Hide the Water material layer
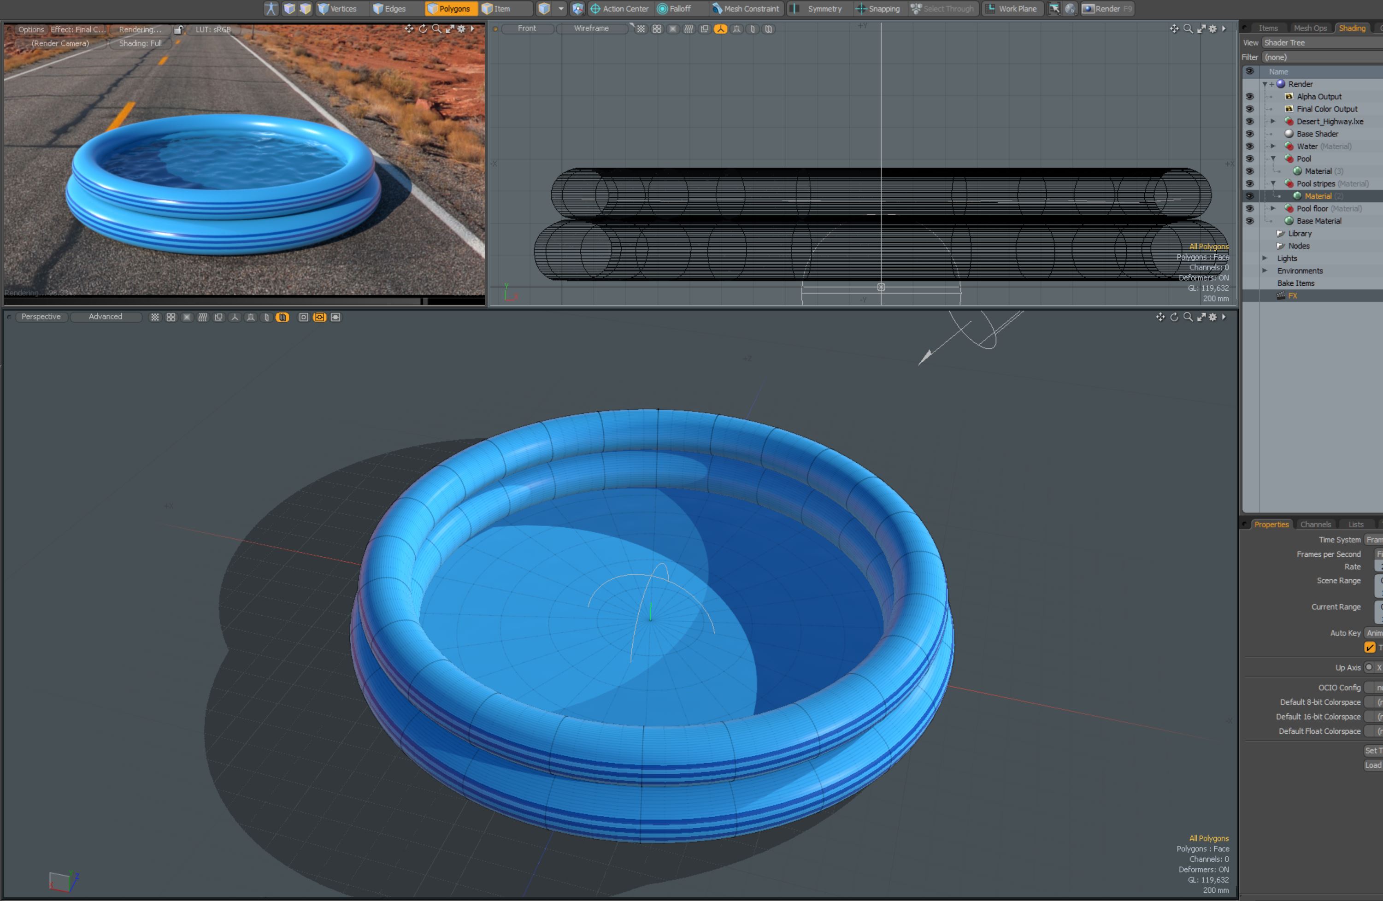 tap(1249, 147)
